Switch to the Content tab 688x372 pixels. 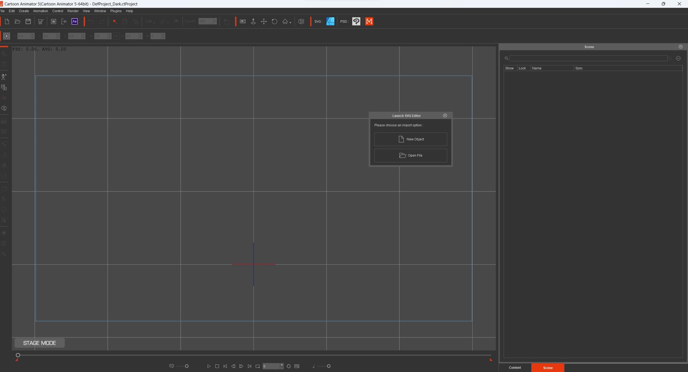tap(515, 368)
